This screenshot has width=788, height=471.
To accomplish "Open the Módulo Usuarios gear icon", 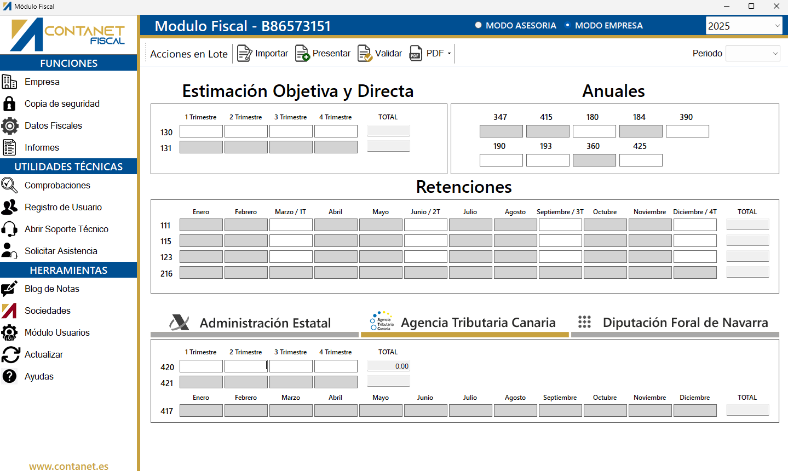I will tap(9, 332).
